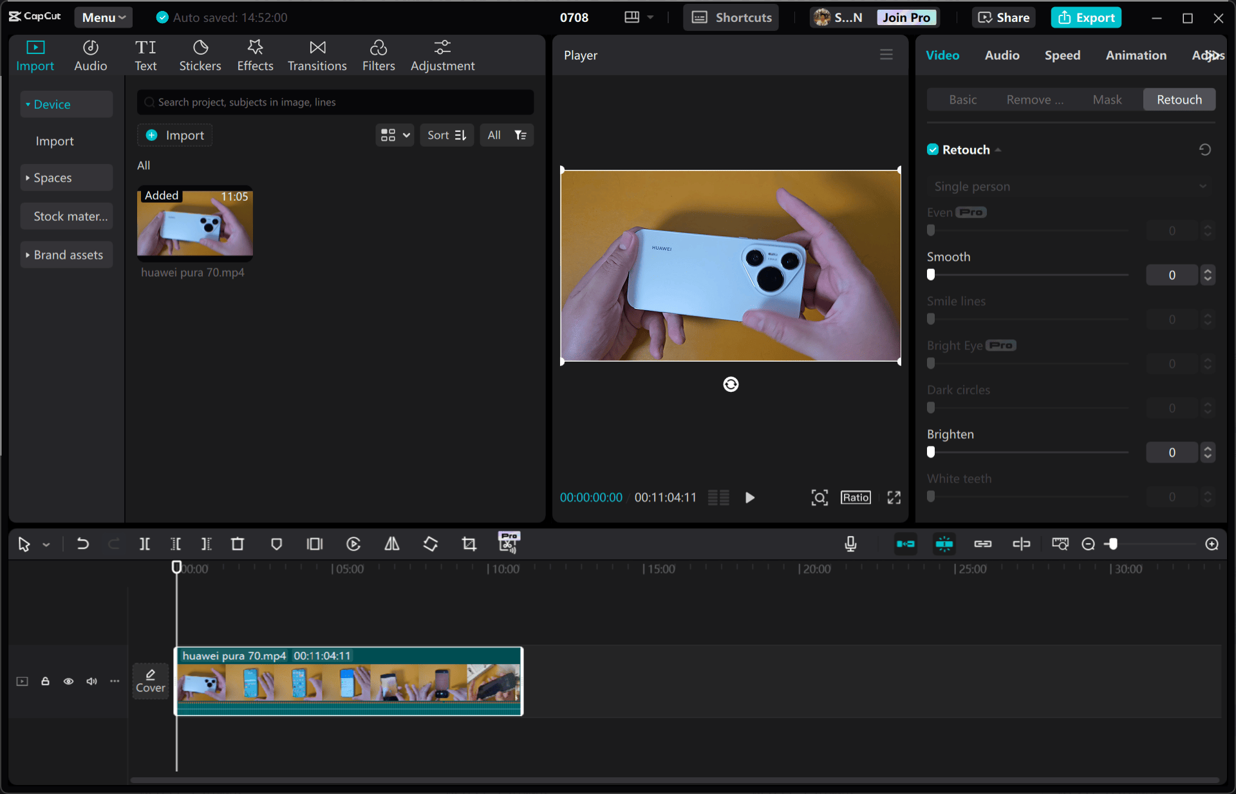Click the rotate clip icon
The image size is (1236, 794).
431,544
